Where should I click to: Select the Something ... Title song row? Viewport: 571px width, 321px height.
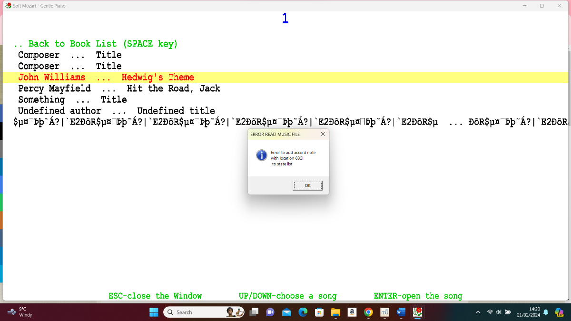pyautogui.click(x=72, y=99)
